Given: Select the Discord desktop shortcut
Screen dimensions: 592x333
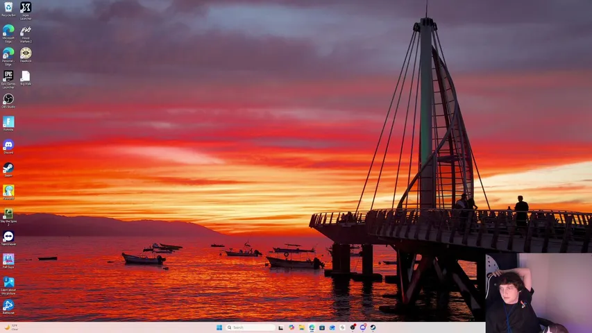Looking at the screenshot, I should 8,146.
